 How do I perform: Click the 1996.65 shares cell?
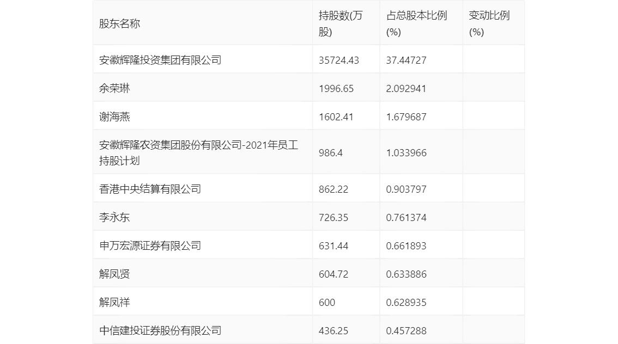tap(336, 89)
